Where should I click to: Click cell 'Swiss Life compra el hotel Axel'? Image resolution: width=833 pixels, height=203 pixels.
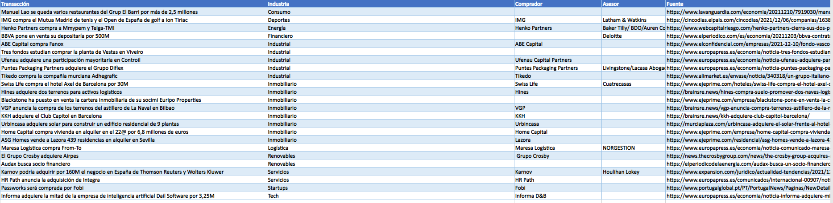(133, 84)
